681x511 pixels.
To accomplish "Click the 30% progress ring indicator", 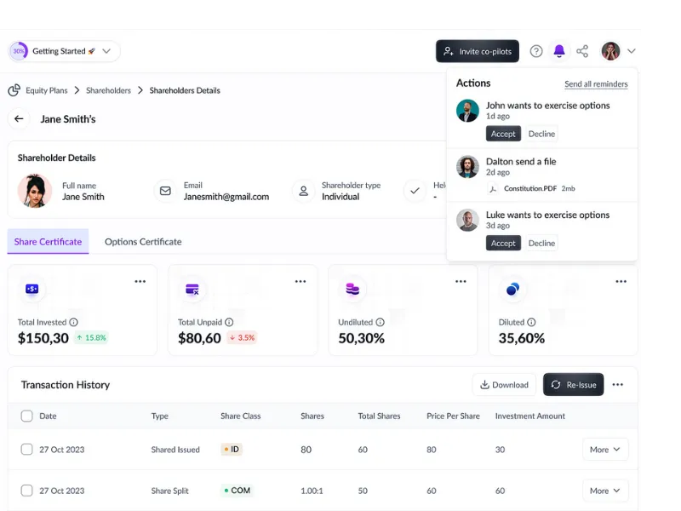I will pyautogui.click(x=19, y=51).
